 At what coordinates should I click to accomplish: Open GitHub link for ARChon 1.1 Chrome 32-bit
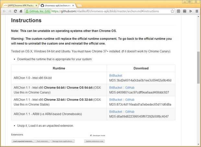130,100
